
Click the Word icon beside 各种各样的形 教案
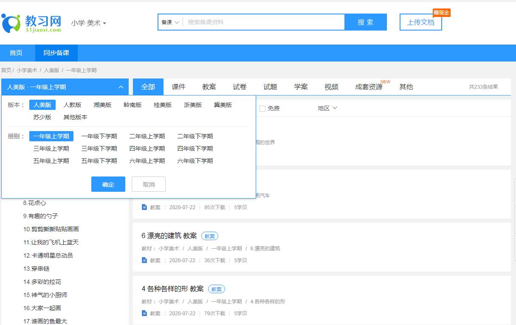[144, 313]
